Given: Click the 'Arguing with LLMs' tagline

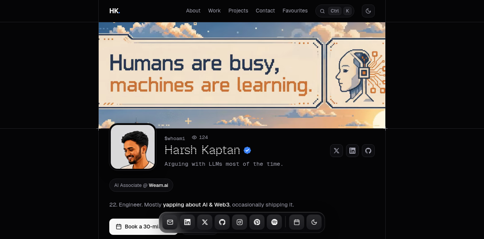Looking at the screenshot, I should click(224, 164).
